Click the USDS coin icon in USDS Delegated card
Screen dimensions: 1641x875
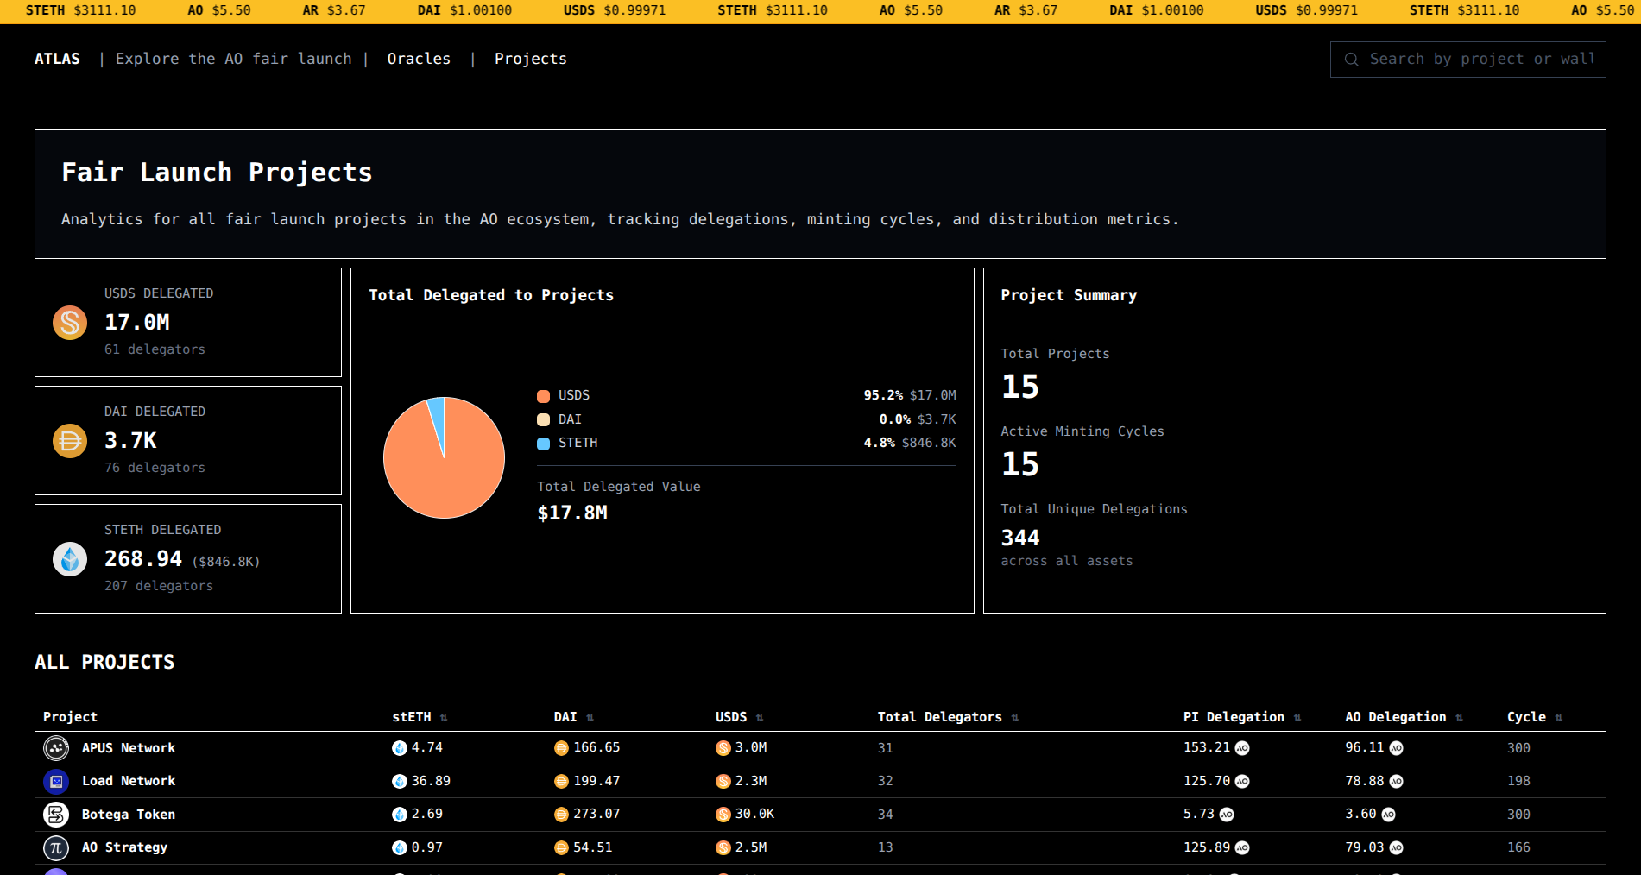point(70,323)
